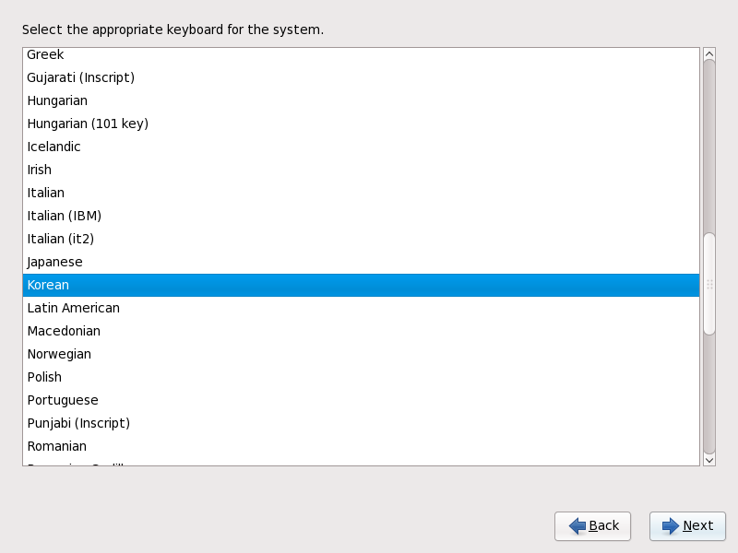The width and height of the screenshot is (738, 553).
Task: Choose Norwegian in the keyboard list
Action: coord(361,354)
